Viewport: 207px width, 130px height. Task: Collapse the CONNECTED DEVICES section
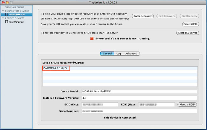click(3, 11)
